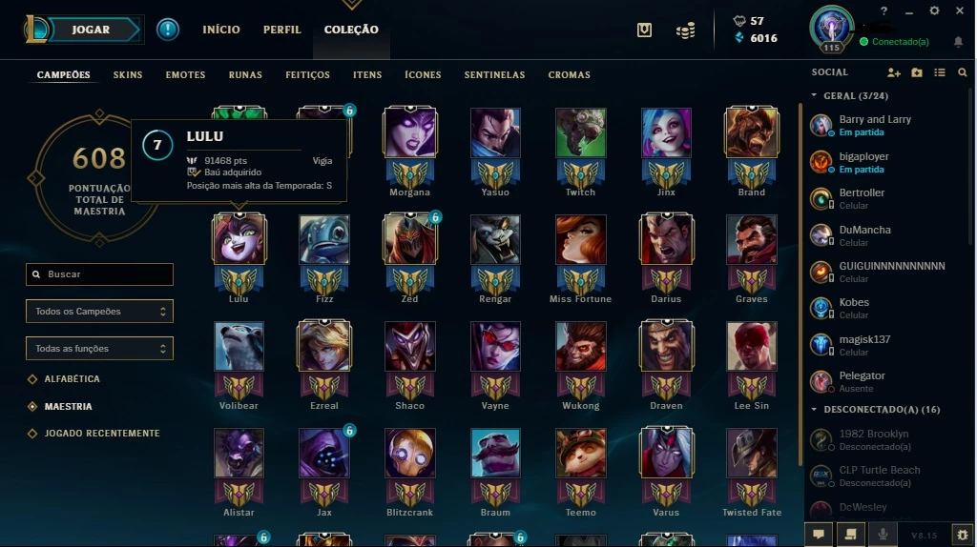Open the loot inventory icon
977x547 pixels.
coord(644,30)
